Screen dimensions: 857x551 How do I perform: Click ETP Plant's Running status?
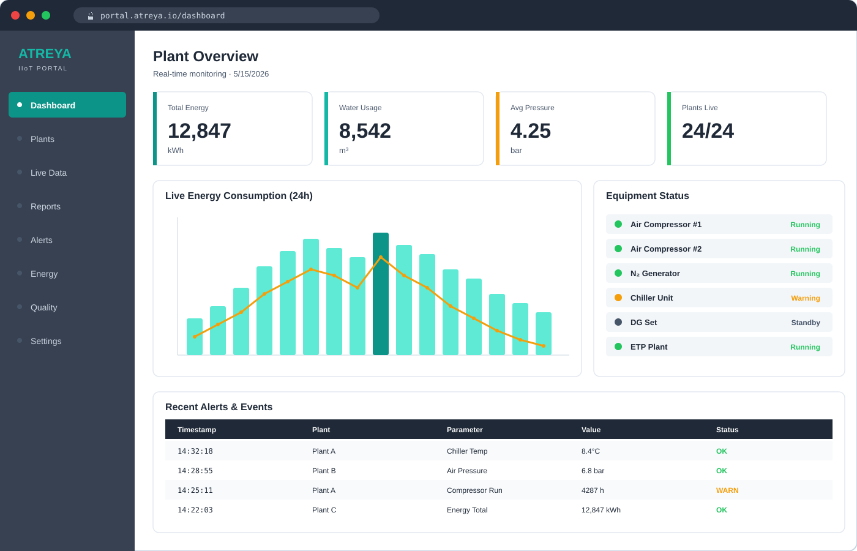tap(805, 347)
